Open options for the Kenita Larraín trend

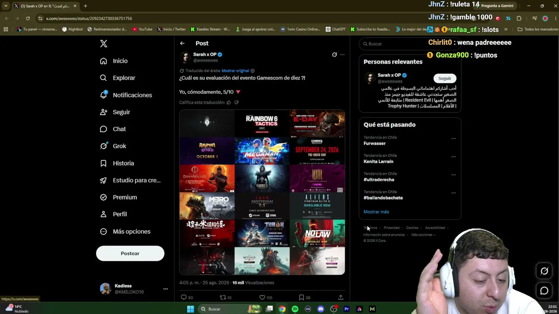click(x=453, y=157)
